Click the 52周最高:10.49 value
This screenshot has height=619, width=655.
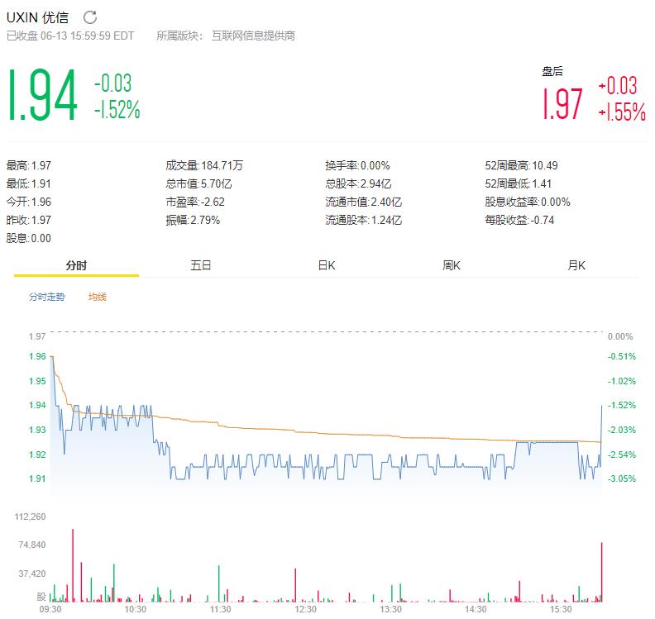tap(521, 166)
